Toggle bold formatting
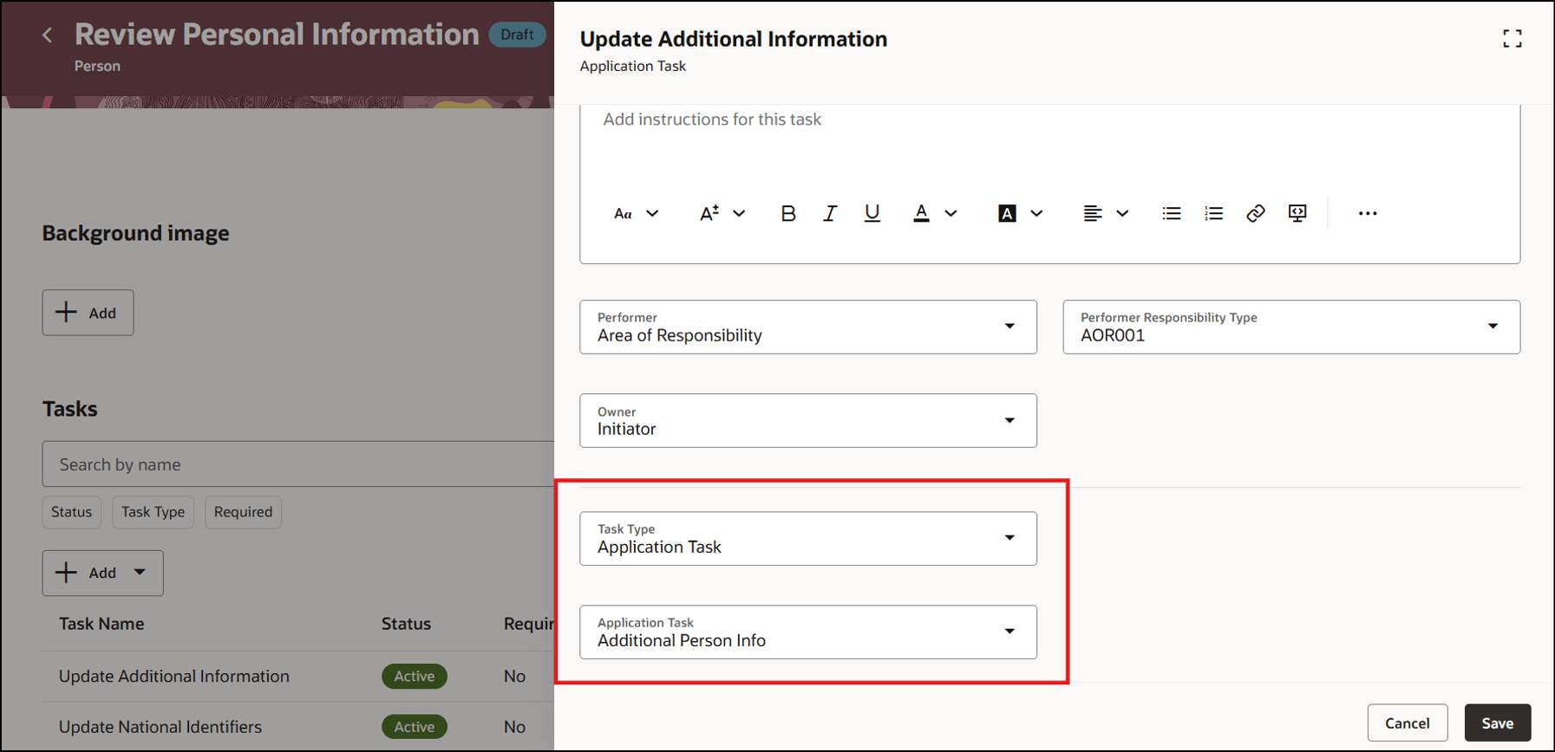 click(x=787, y=213)
